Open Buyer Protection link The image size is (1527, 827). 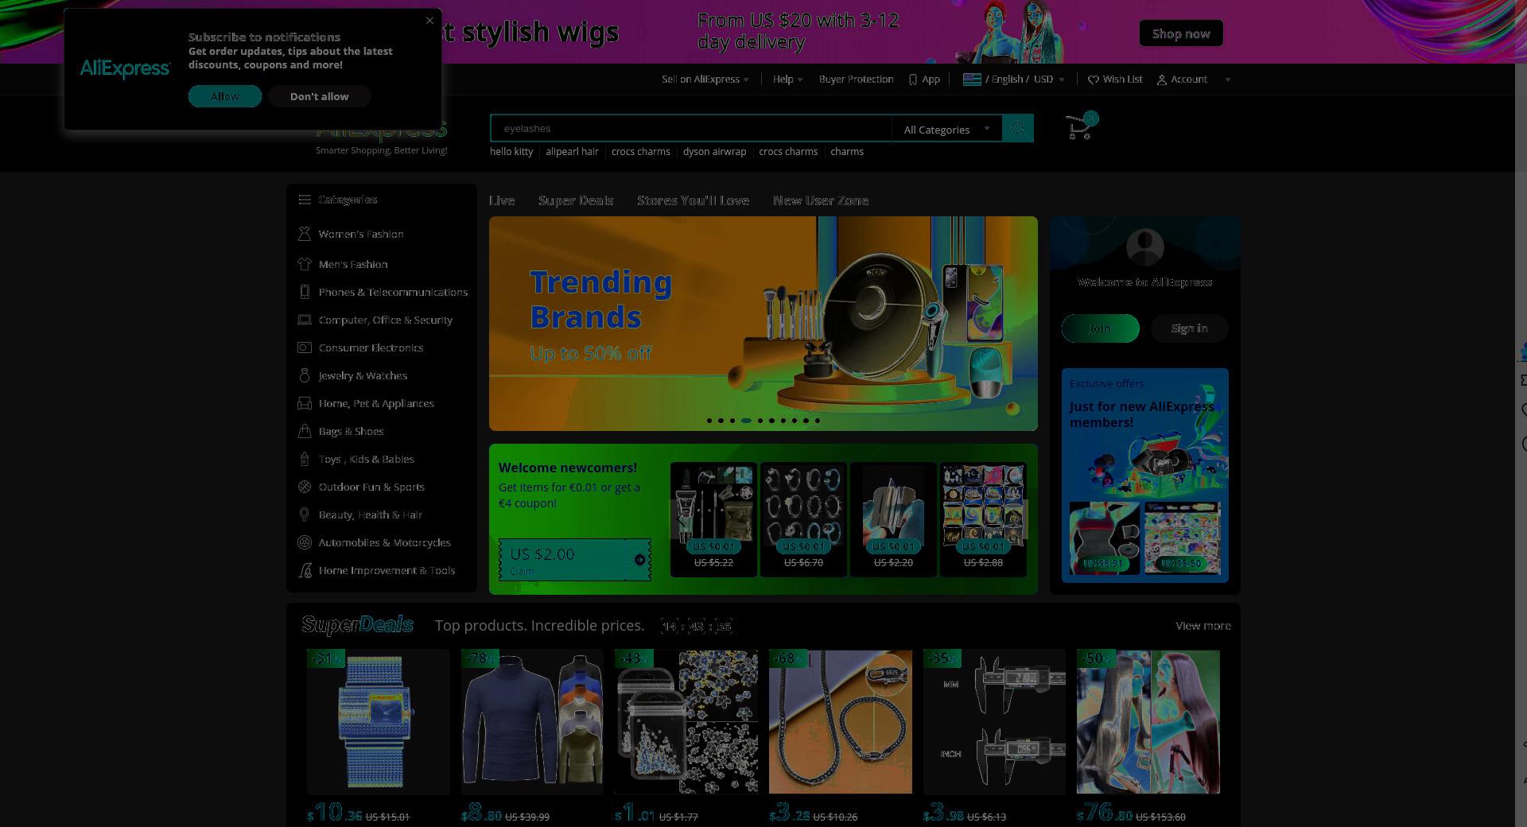coord(856,80)
